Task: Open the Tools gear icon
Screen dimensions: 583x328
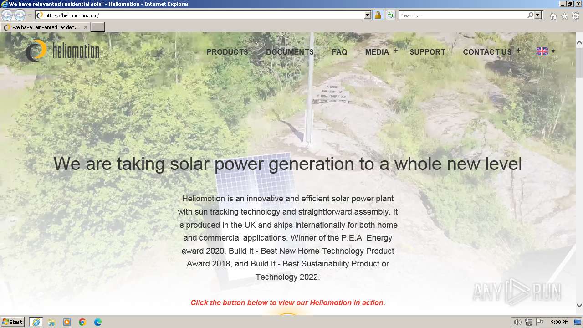Action: [x=576, y=16]
